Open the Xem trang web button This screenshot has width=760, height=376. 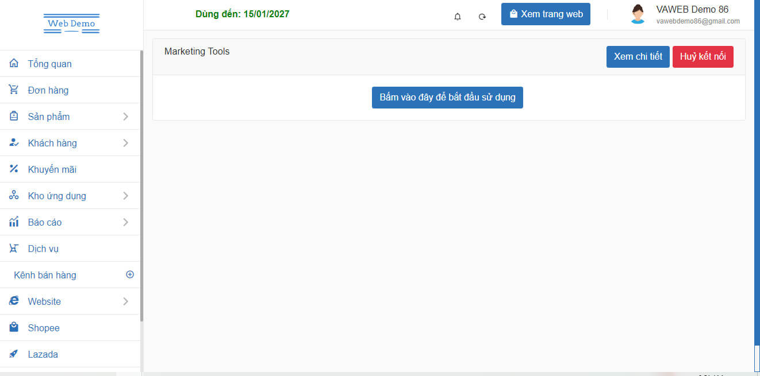[546, 14]
